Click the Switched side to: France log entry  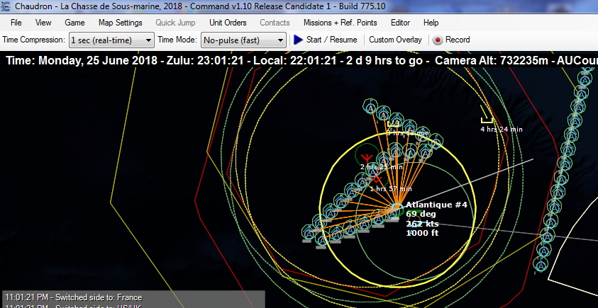(x=74, y=297)
